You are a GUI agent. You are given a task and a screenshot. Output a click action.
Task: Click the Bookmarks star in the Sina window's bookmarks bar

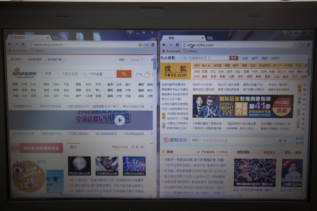tap(9, 51)
